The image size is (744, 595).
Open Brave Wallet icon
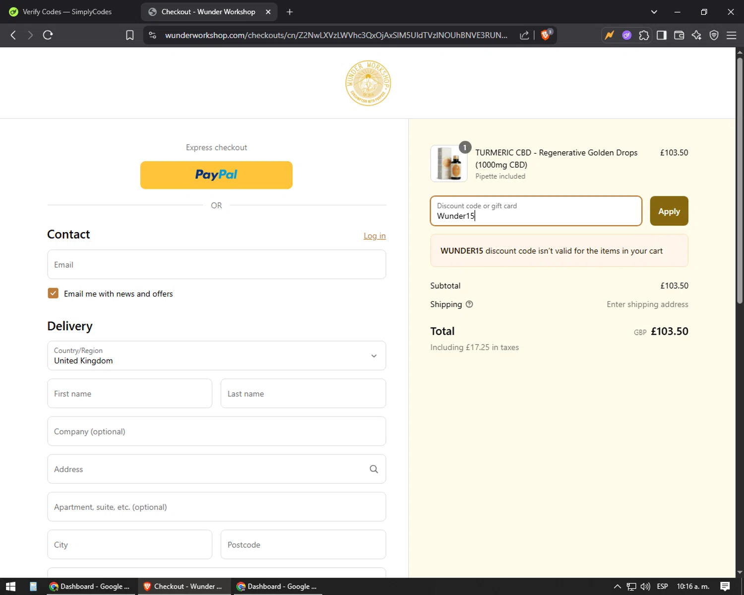(679, 35)
